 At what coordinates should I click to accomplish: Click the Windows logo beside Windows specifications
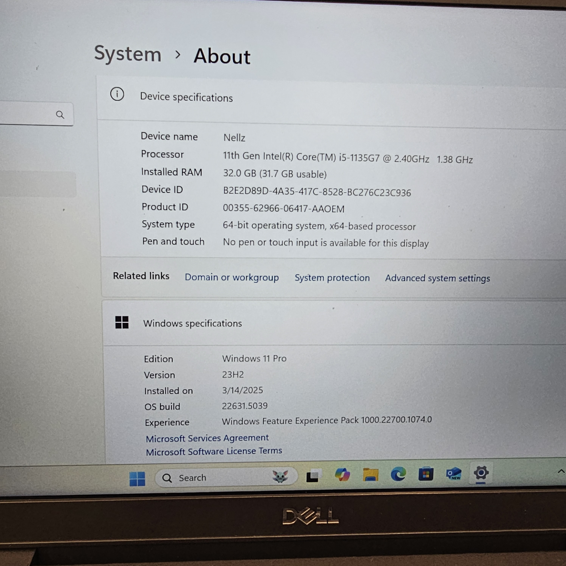[x=122, y=322]
